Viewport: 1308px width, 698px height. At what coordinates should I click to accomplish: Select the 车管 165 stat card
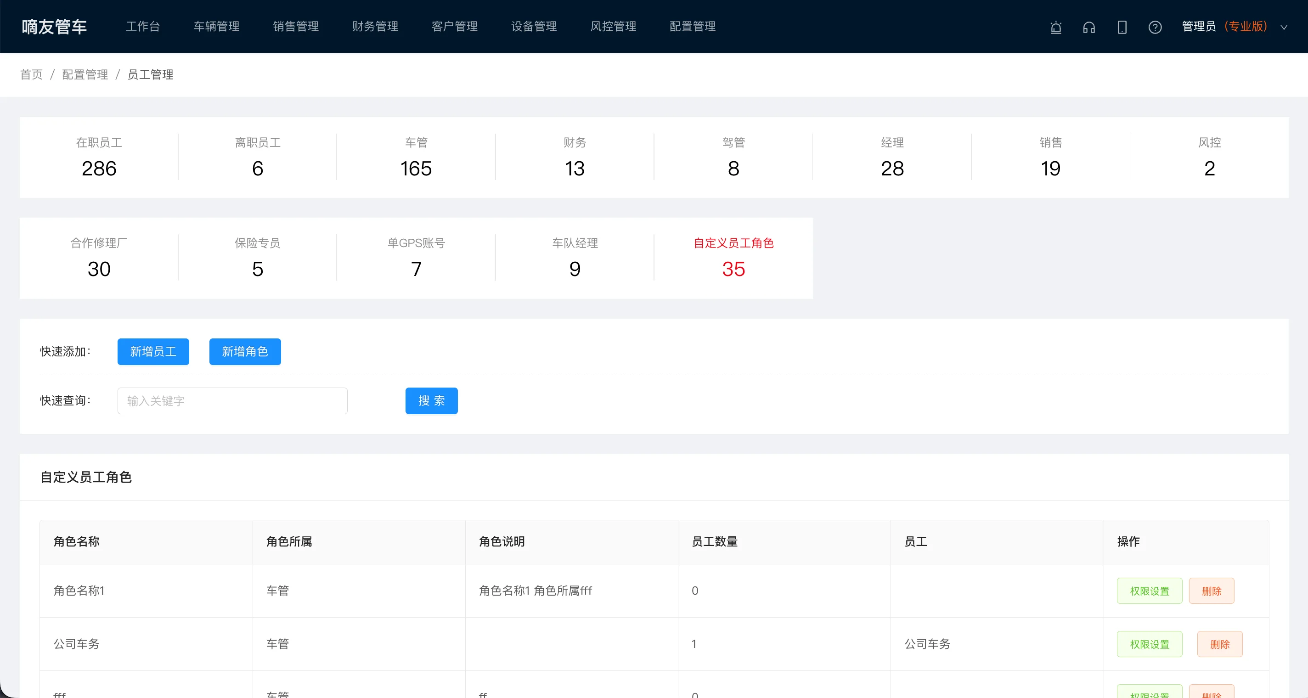(x=416, y=158)
